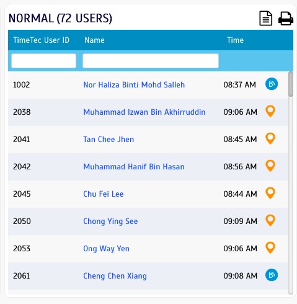The height and width of the screenshot is (304, 297).
Task: Open Muhammad Izwan Bin Akhirruddin link
Action: [144, 112]
